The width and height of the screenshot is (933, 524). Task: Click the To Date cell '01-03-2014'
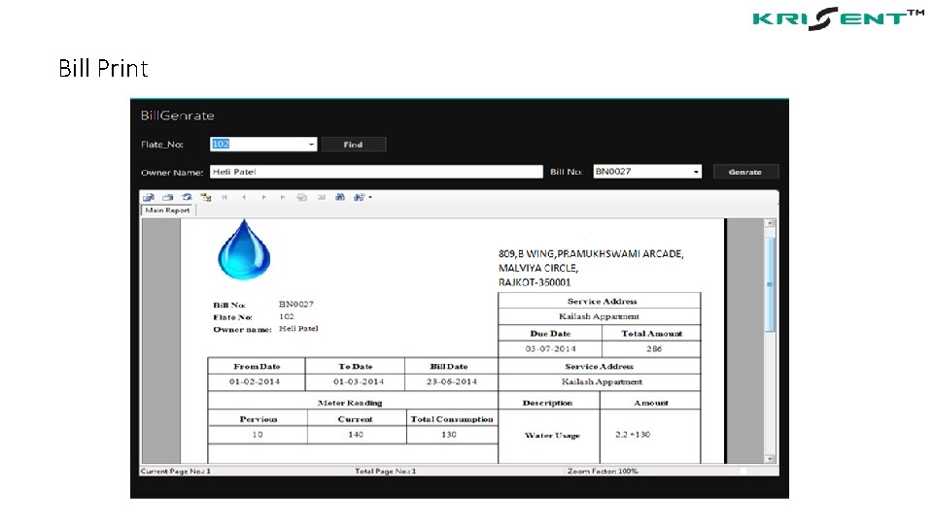tap(359, 381)
